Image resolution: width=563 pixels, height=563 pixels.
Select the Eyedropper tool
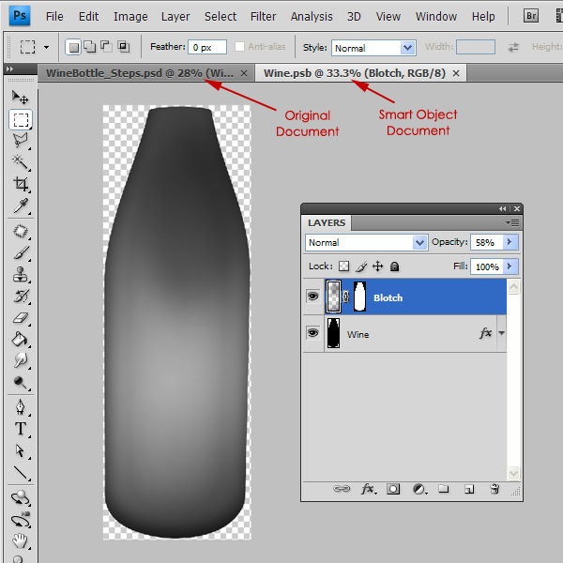[20, 205]
